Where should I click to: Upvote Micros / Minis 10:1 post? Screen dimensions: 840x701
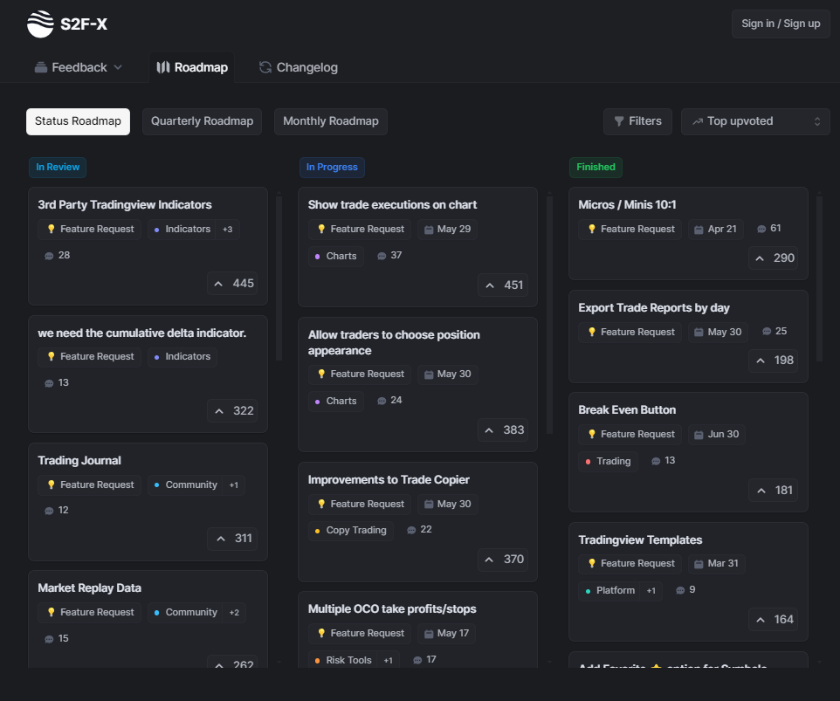click(773, 258)
